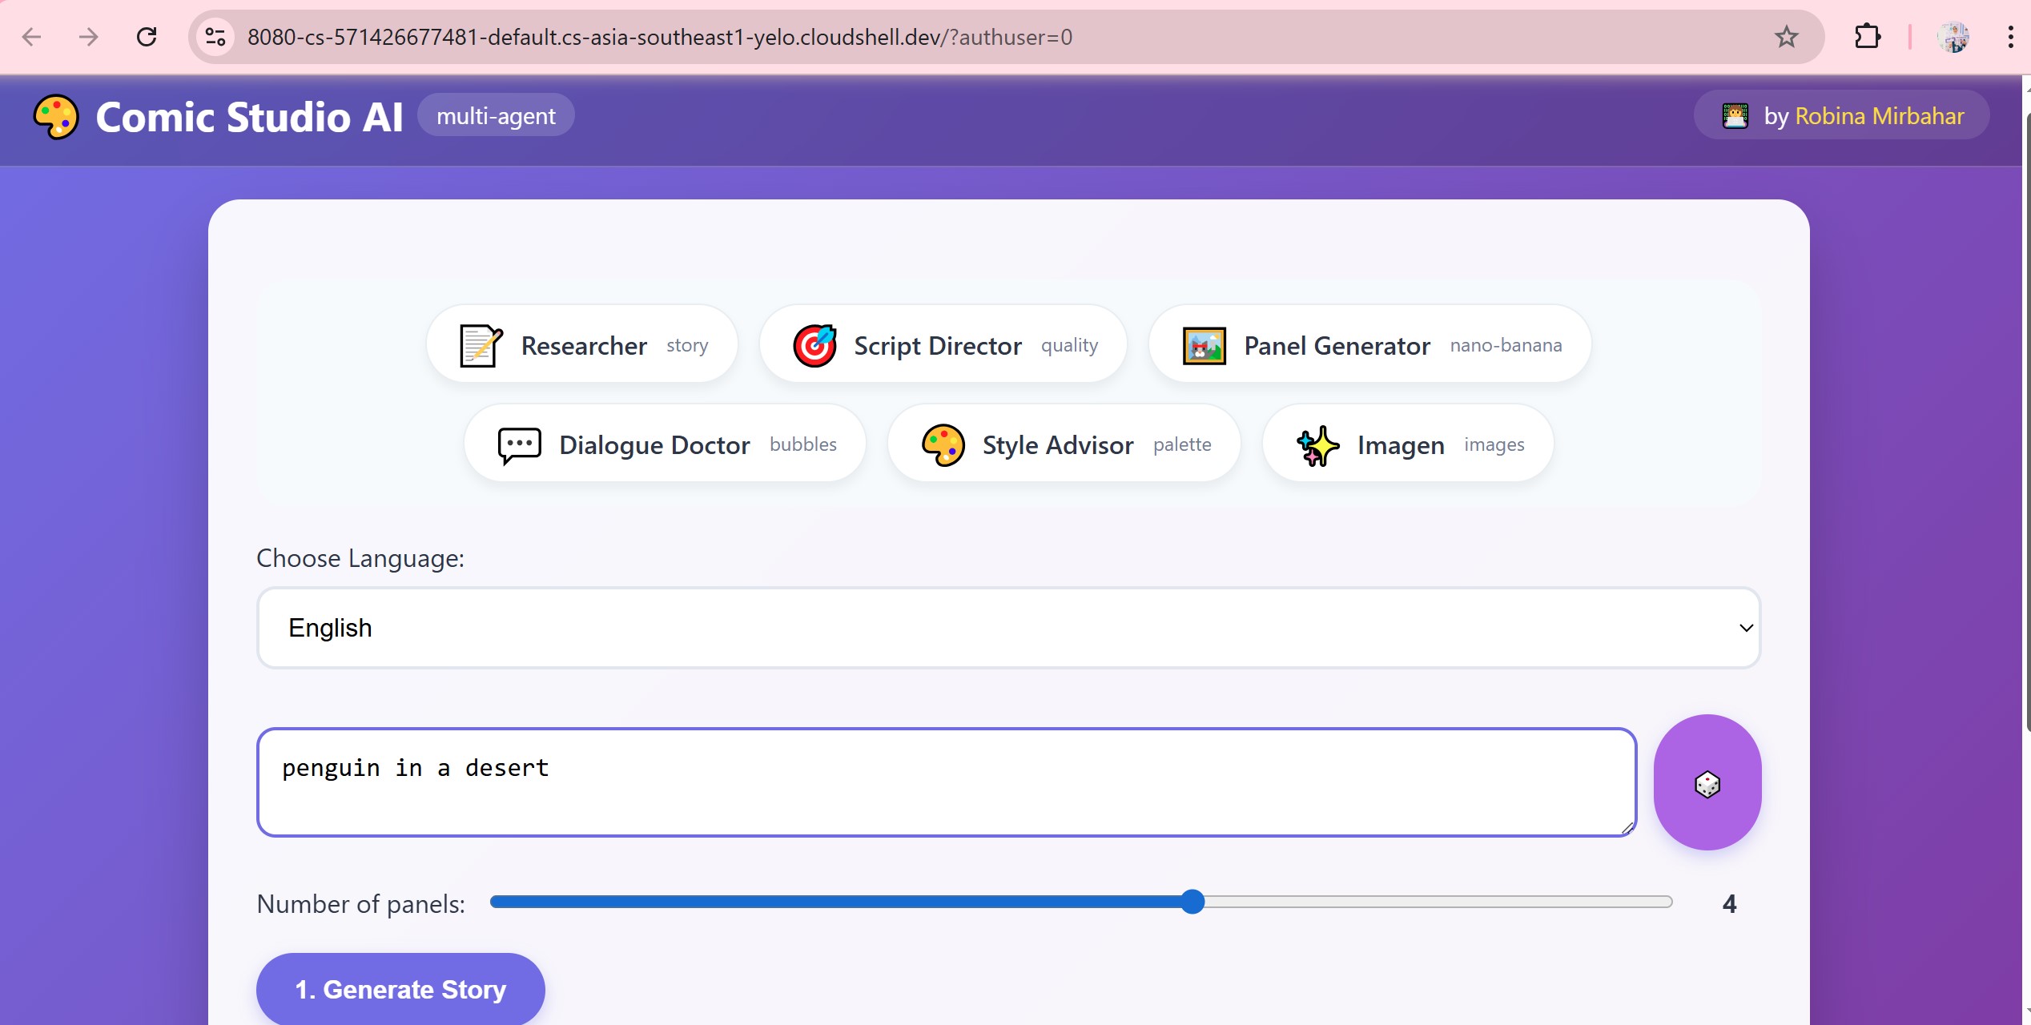This screenshot has width=2031, height=1025.
Task: Open the Robina Mirbahar author link
Action: coord(1879,116)
